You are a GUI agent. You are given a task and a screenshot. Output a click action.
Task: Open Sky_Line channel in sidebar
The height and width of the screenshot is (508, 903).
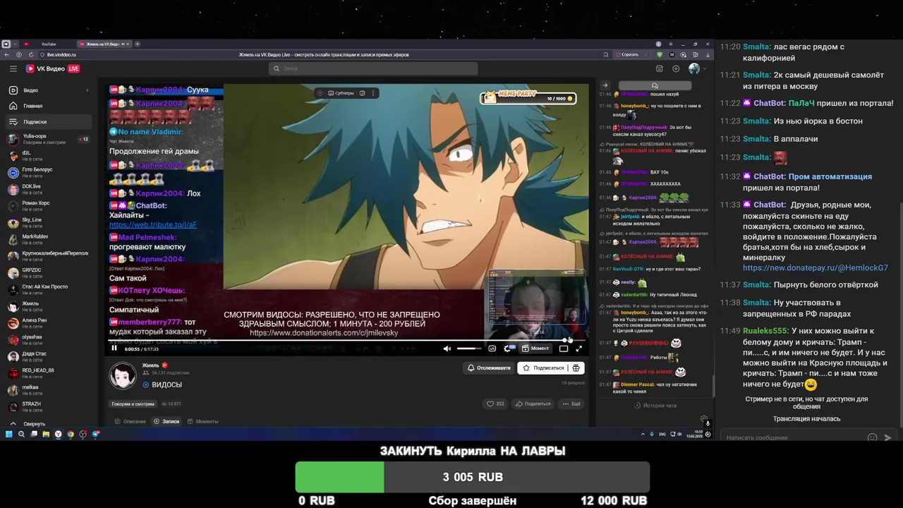click(48, 222)
